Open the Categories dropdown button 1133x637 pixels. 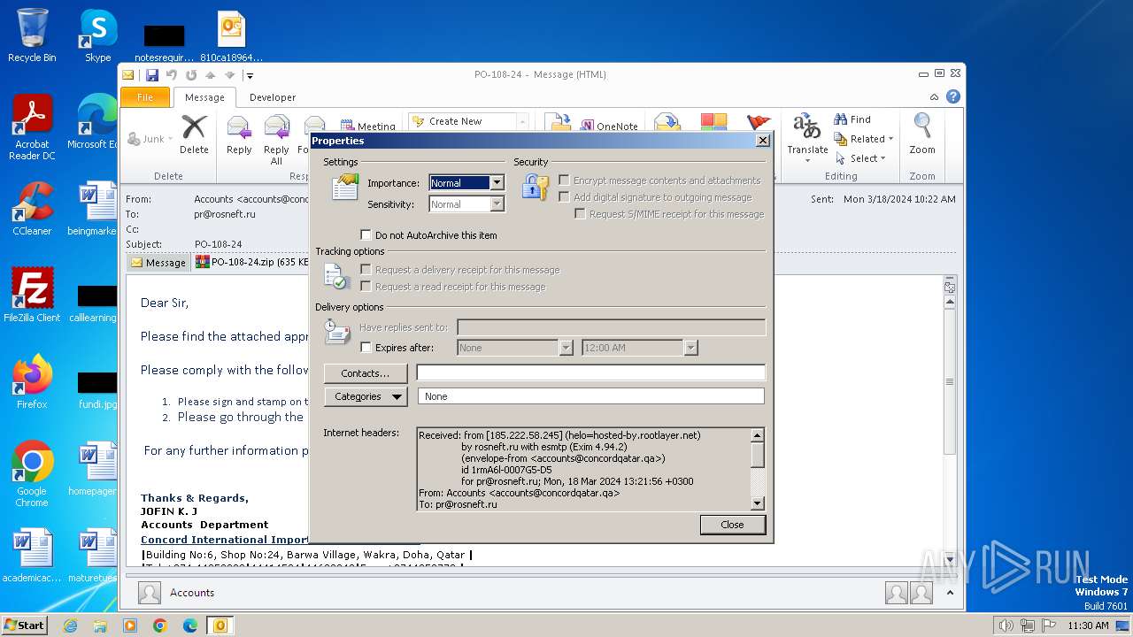tap(366, 396)
